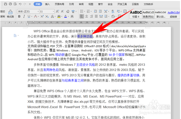Image resolution: width=181 pixels, height=119 pixels.
Task: Insert bulleted list
Action: pos(82,11)
